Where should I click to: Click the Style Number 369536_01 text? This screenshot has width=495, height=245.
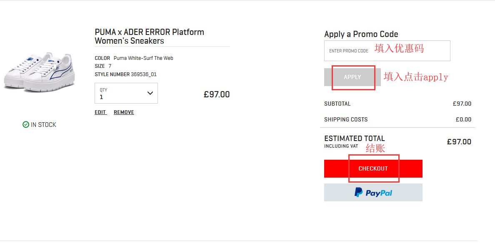pos(125,74)
